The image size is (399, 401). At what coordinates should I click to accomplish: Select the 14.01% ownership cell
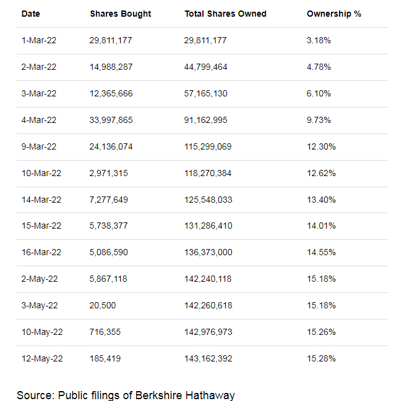321,226
